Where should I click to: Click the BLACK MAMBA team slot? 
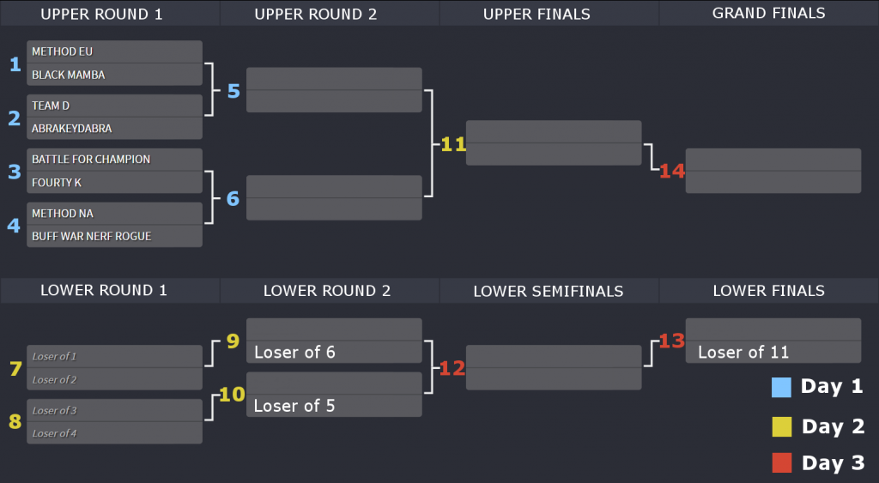tap(114, 75)
